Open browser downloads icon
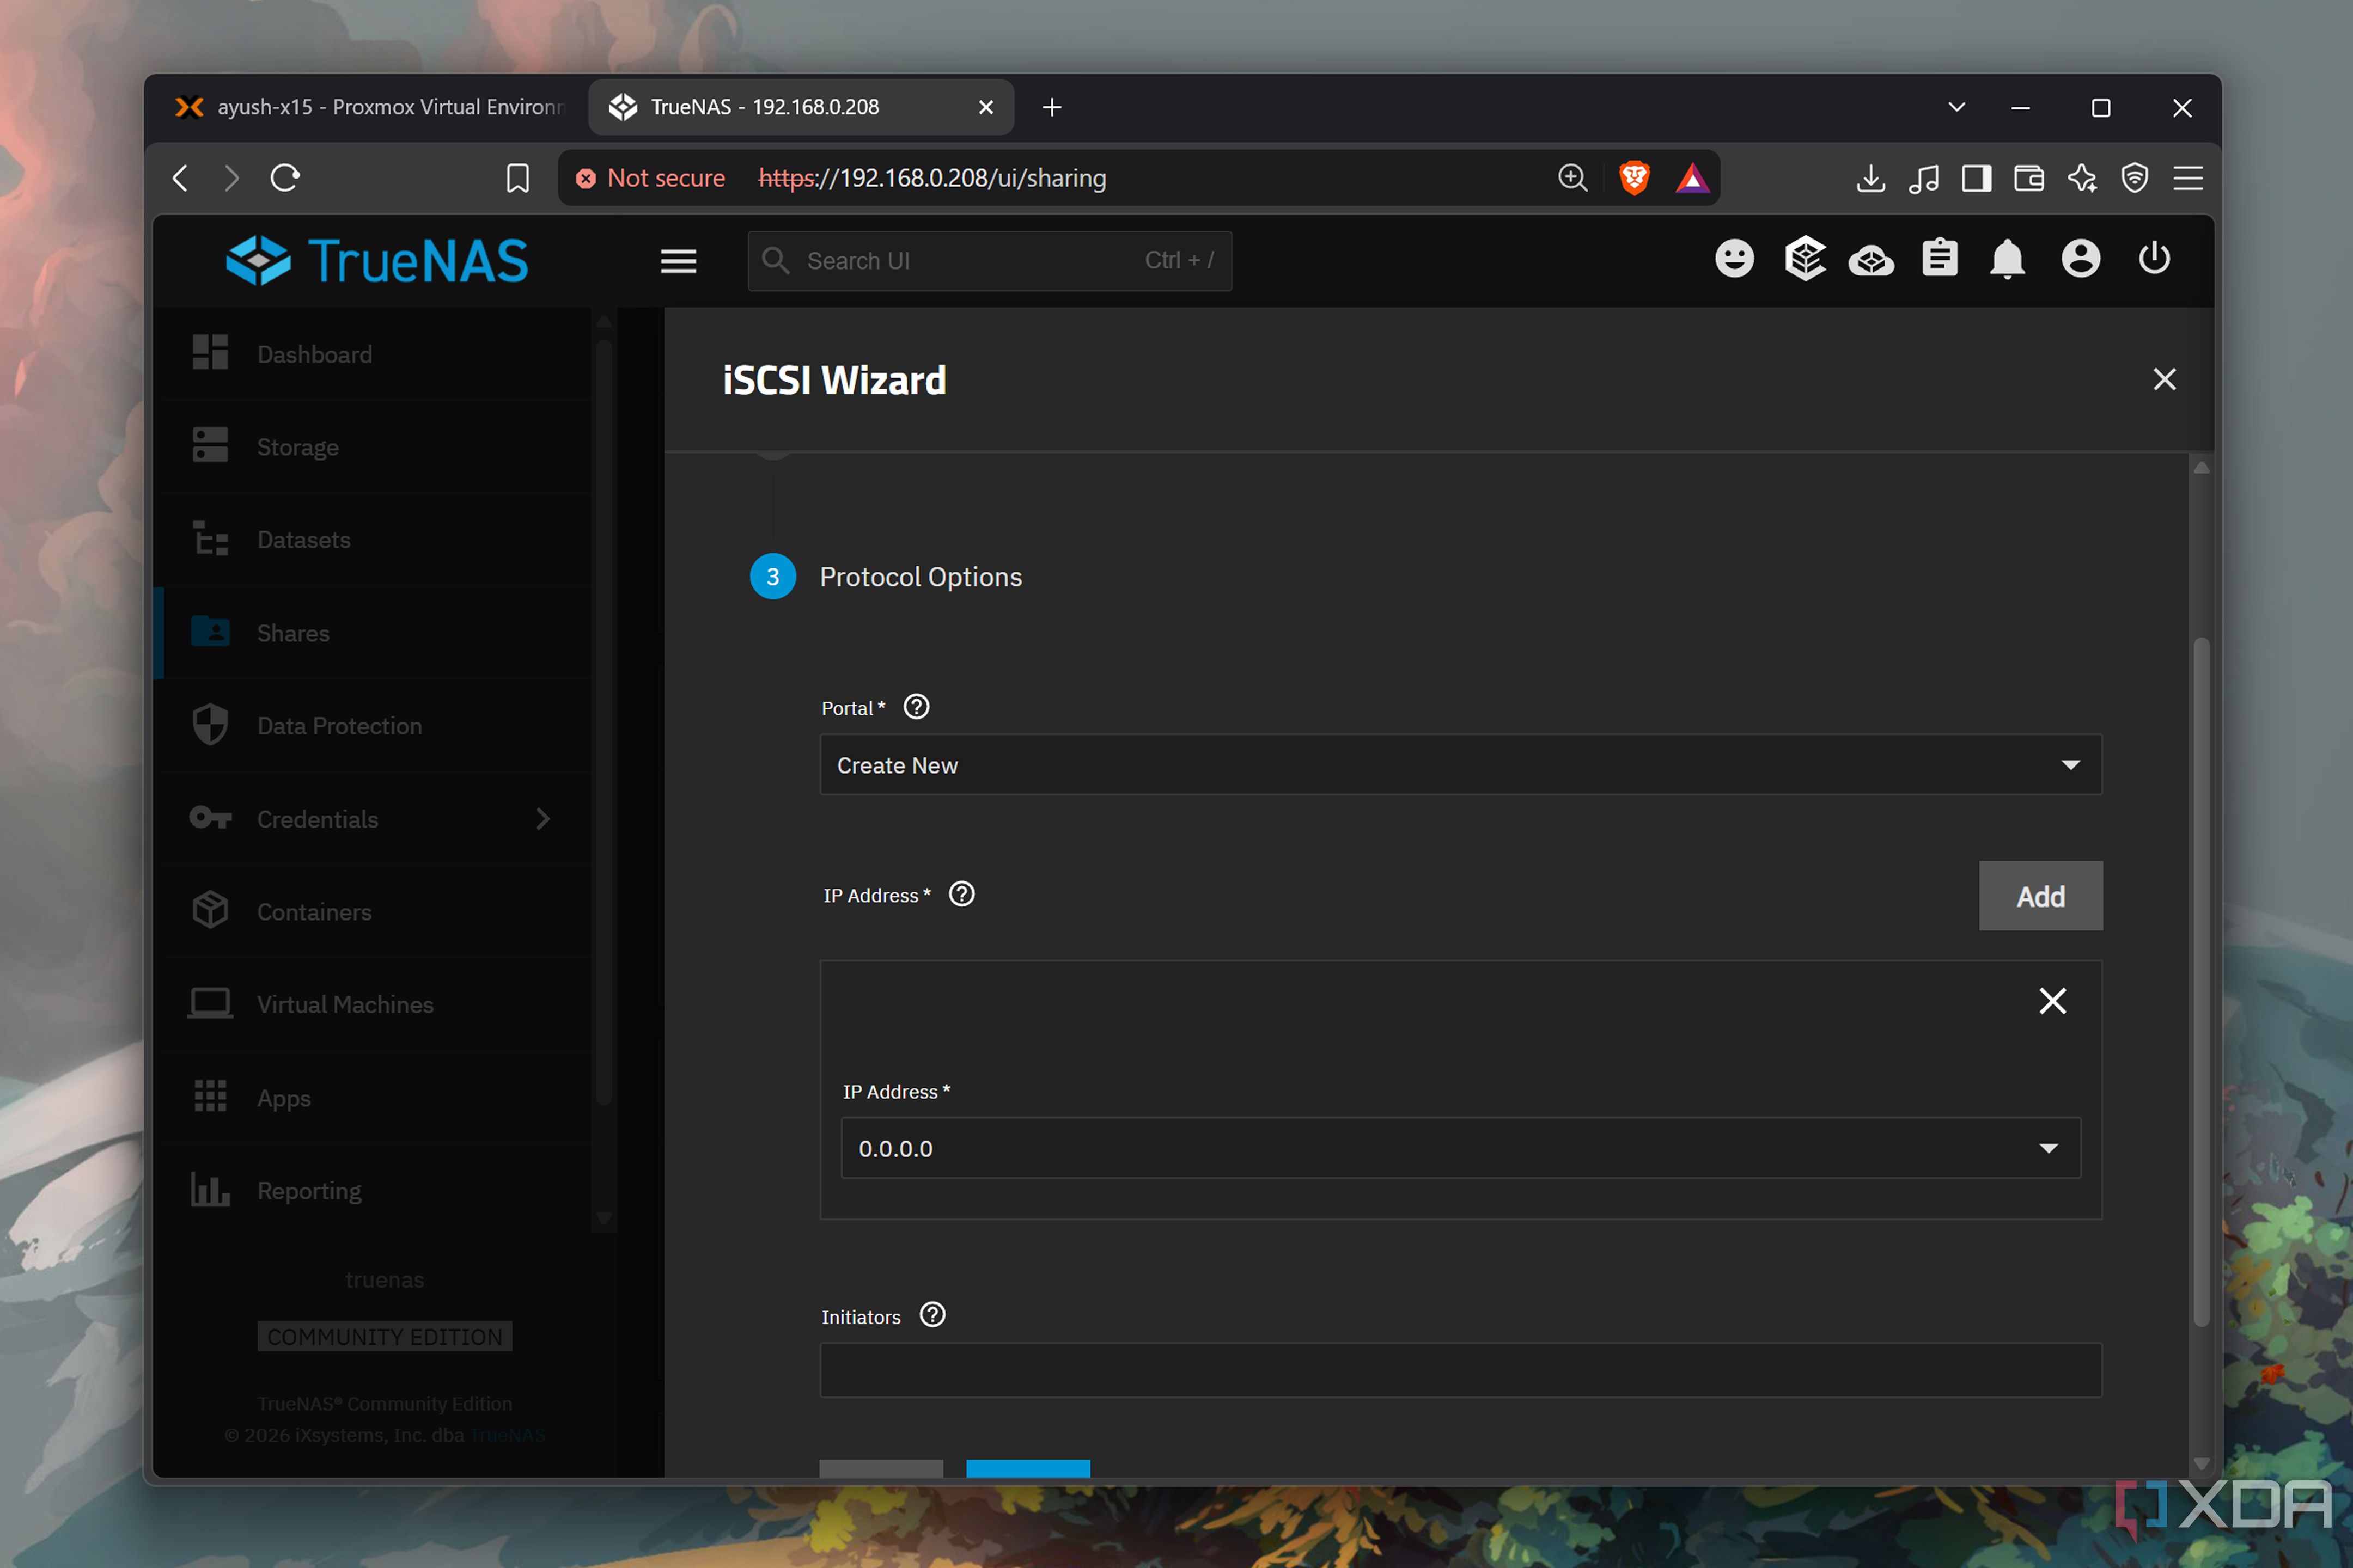The height and width of the screenshot is (1568, 2353). point(1870,178)
